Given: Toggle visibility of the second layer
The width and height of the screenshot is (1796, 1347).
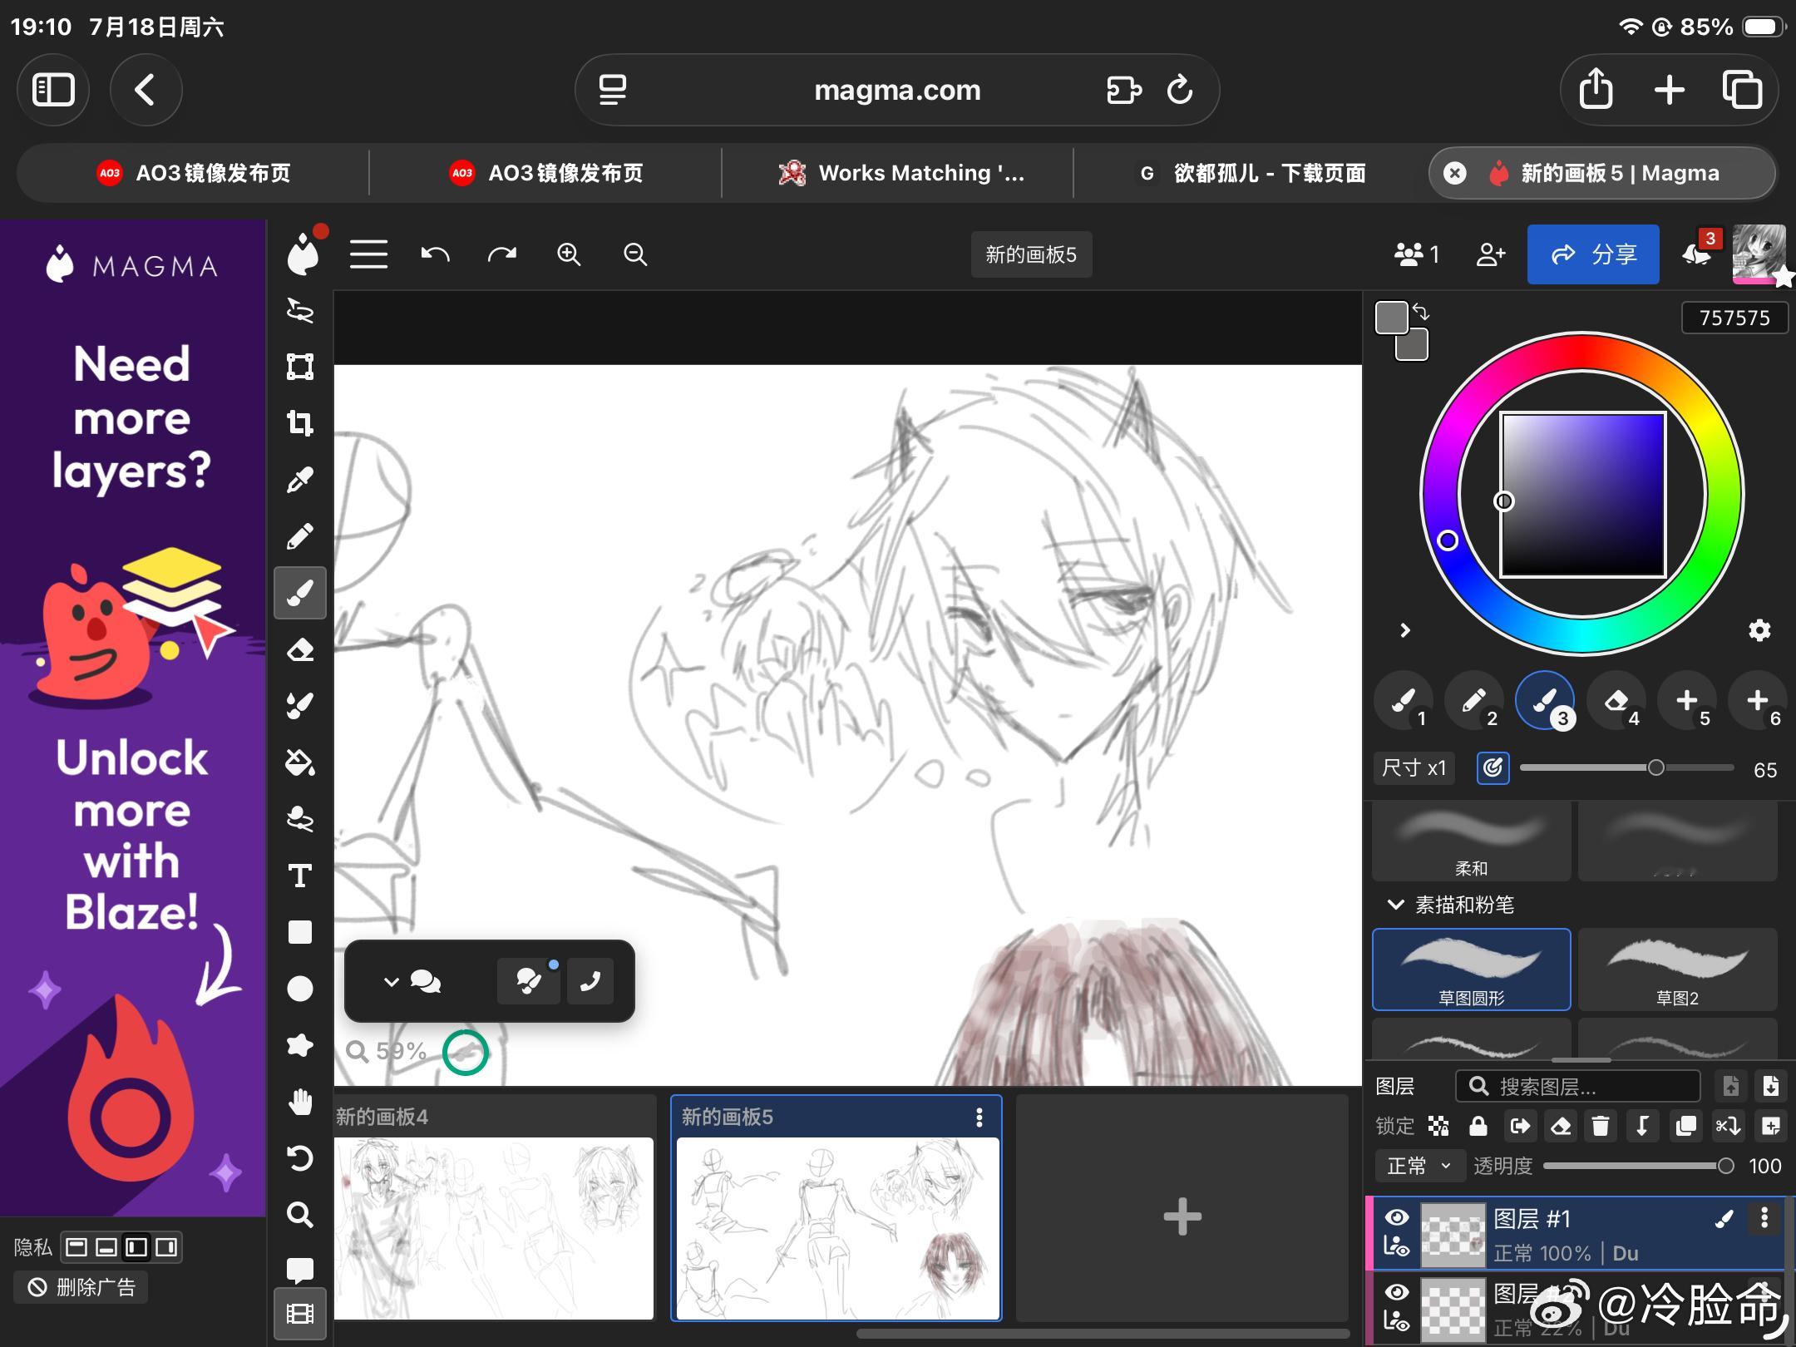Looking at the screenshot, I should pyautogui.click(x=1397, y=1292).
